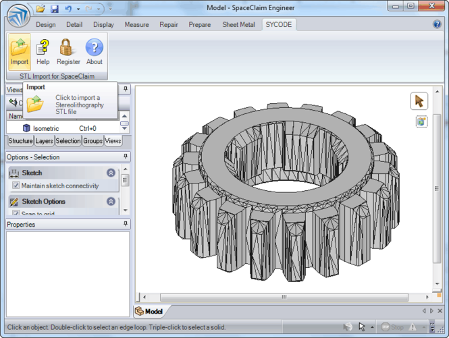Close the Model document tab

click(440, 311)
